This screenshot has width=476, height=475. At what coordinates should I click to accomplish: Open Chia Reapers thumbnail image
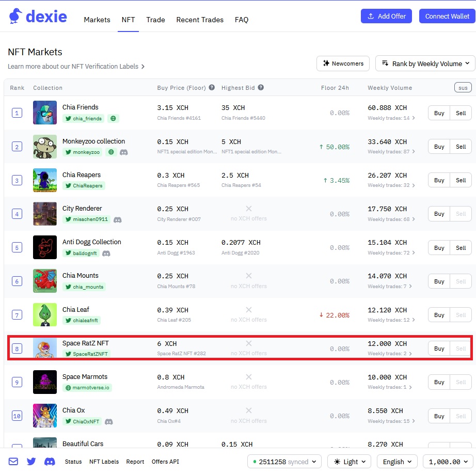click(x=44, y=180)
